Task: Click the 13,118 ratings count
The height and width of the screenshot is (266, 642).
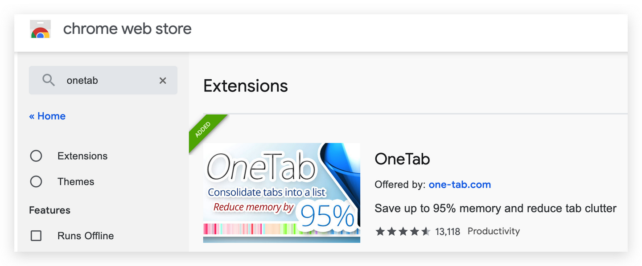Action: [448, 232]
